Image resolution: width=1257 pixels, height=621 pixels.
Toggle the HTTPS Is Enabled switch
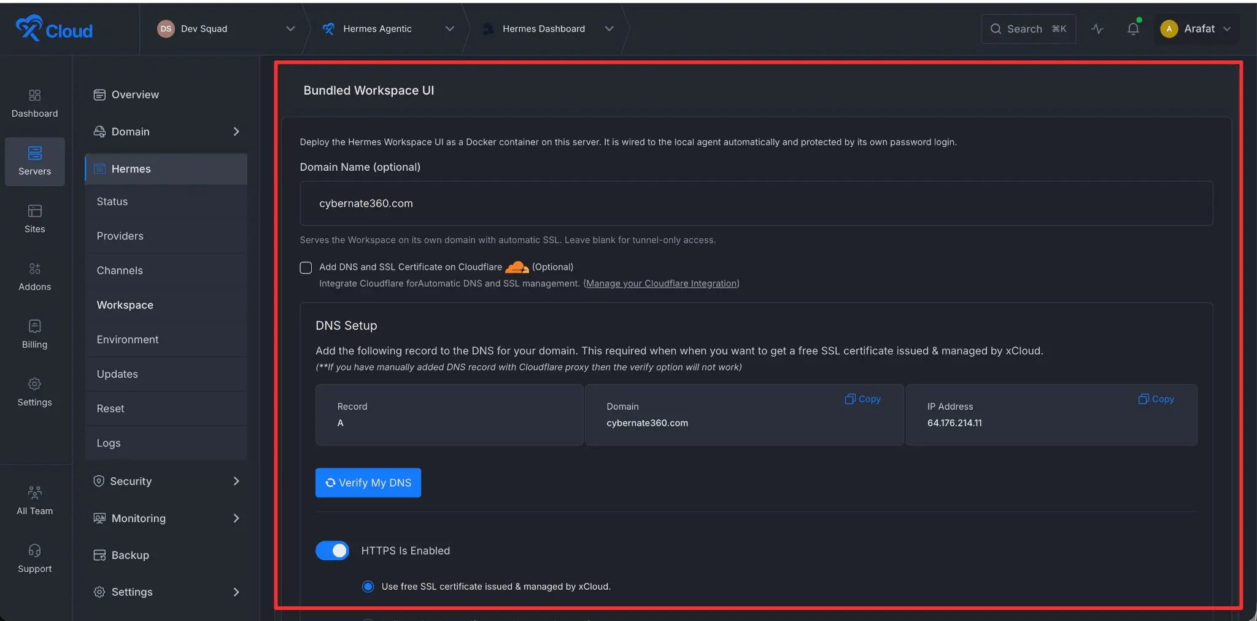[332, 550]
